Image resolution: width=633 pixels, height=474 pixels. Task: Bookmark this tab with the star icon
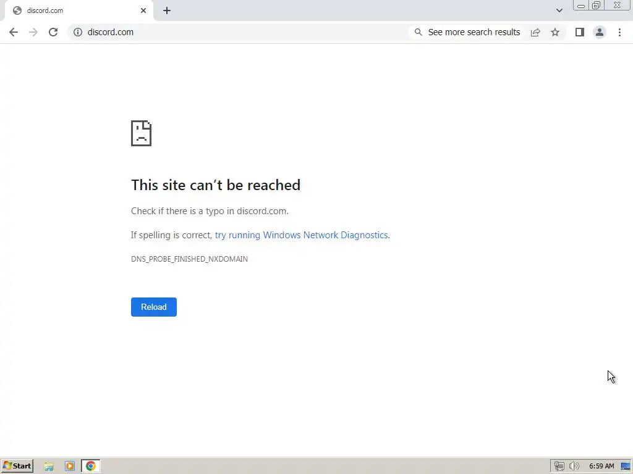[555, 32]
